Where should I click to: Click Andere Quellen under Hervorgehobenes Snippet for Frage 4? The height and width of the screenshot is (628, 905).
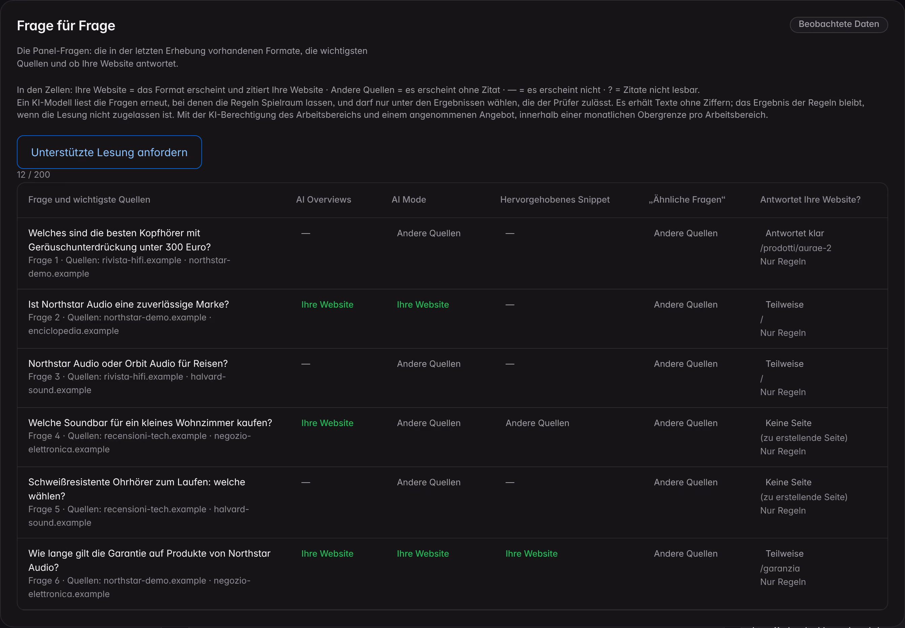click(537, 423)
